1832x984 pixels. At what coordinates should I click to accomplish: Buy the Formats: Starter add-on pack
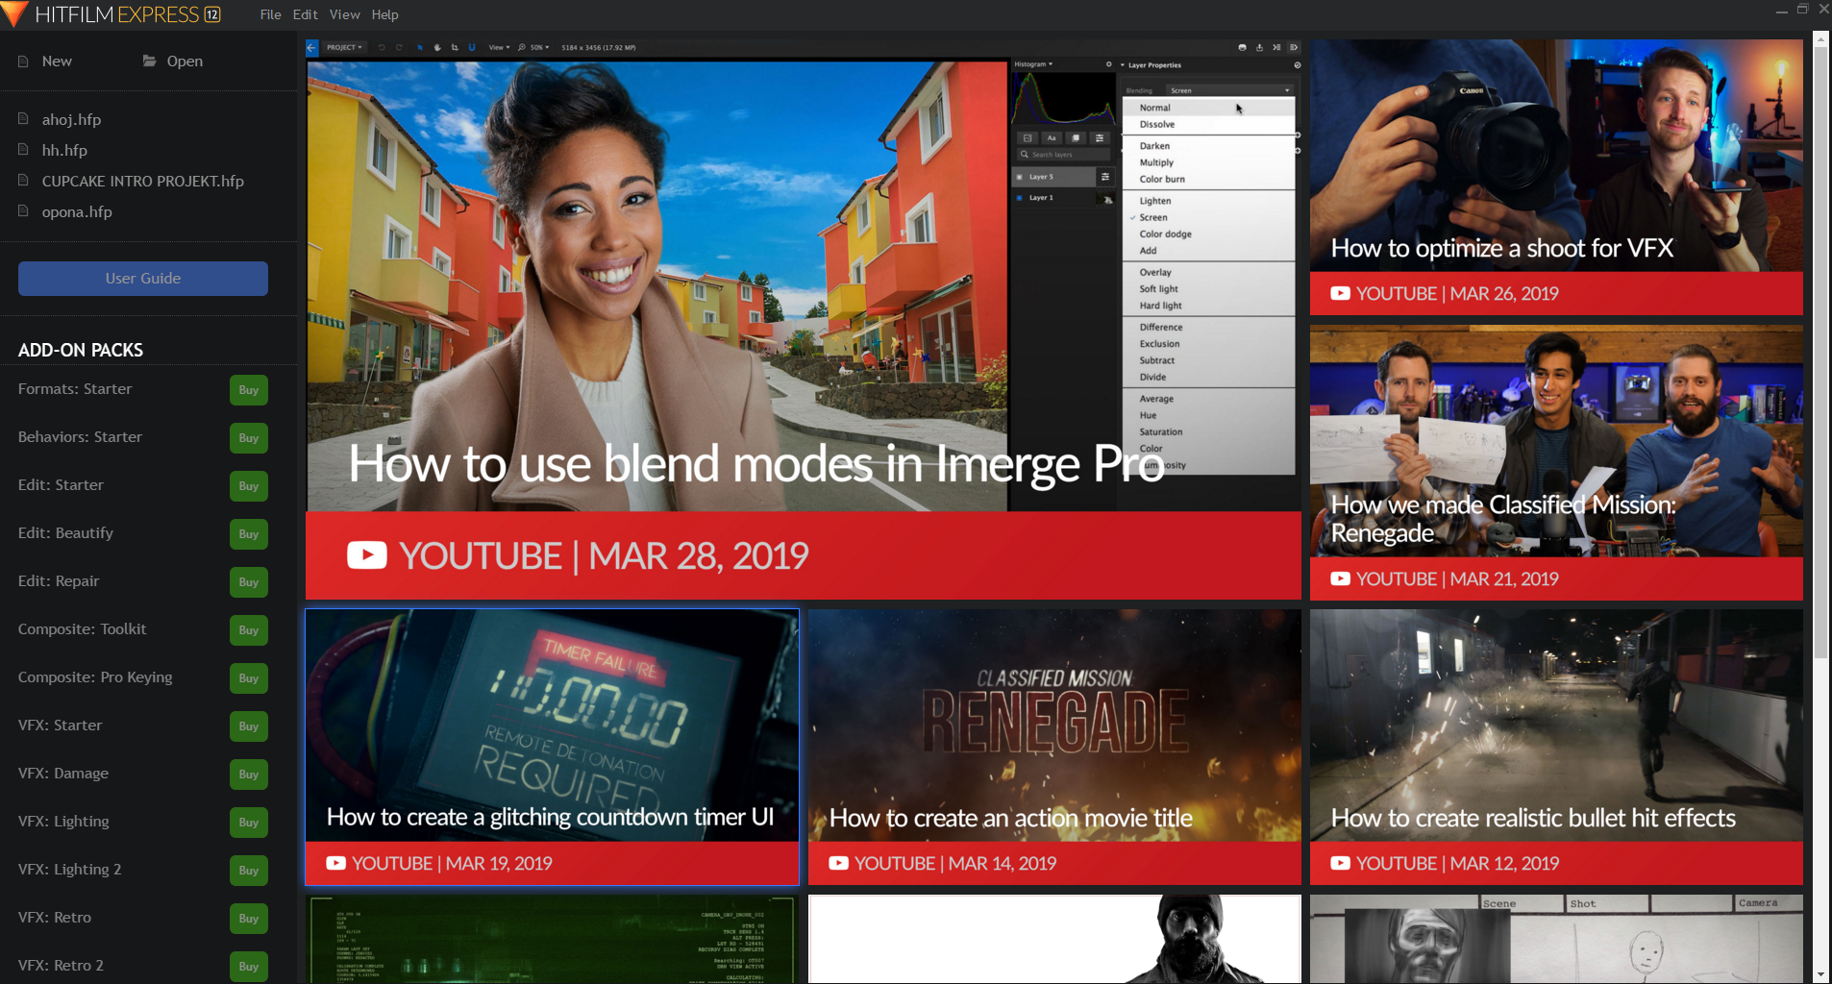coord(248,389)
